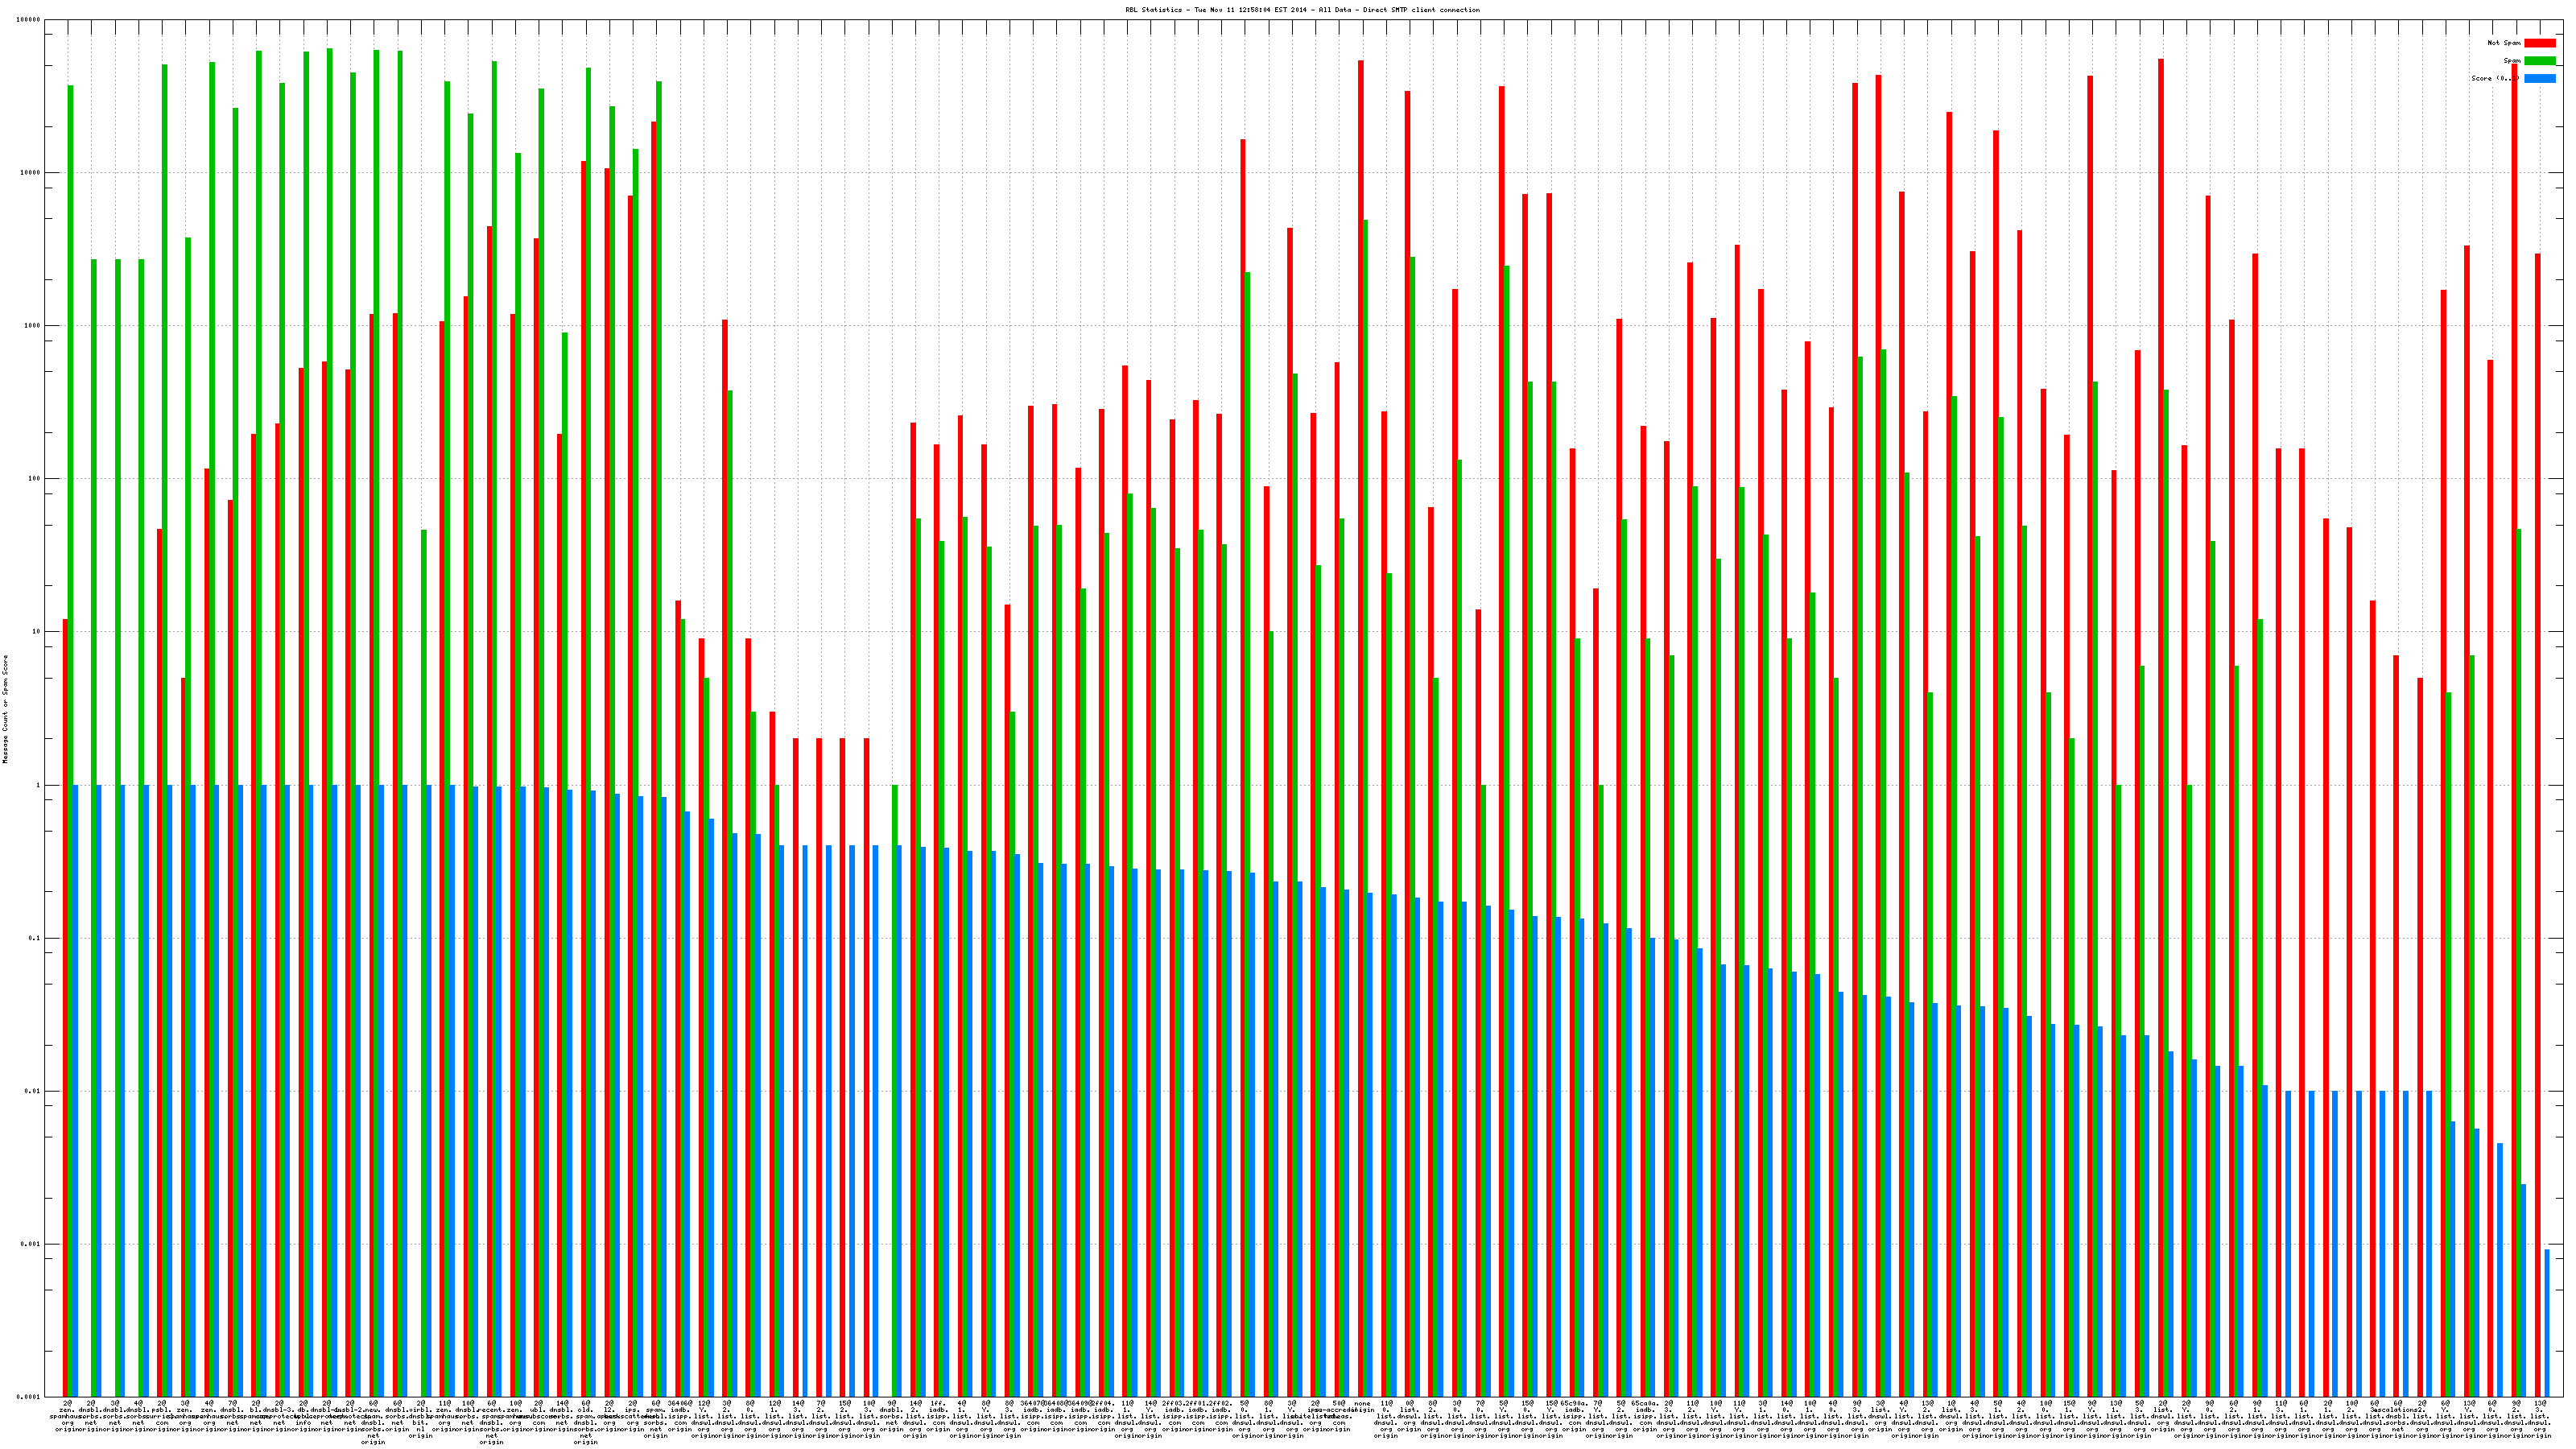Click the ubl.unsubscore.com x-axis label
2576x1449 pixels.
[x=539, y=1418]
